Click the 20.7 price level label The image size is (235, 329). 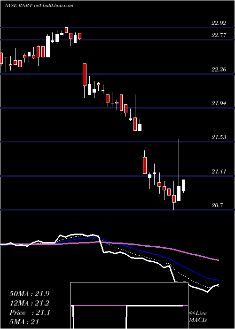point(217,205)
